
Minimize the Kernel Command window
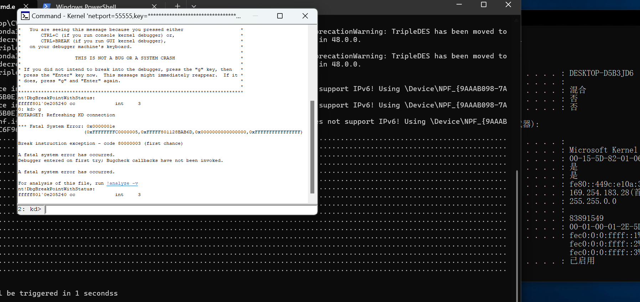point(255,16)
